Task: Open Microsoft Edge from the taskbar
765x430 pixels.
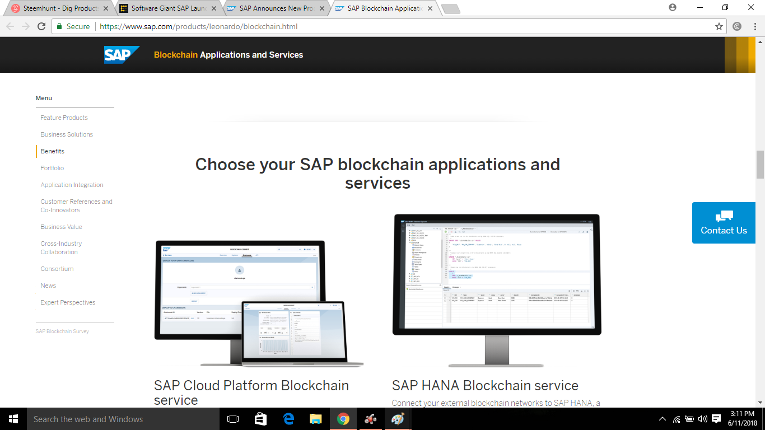Action: [x=288, y=419]
